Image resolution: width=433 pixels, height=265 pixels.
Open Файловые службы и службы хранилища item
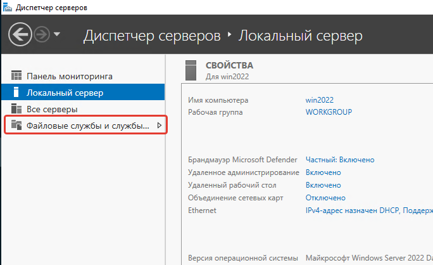coord(87,126)
